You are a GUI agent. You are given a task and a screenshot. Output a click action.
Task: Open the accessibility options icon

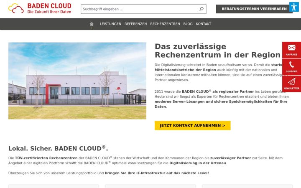[x=294, y=7]
